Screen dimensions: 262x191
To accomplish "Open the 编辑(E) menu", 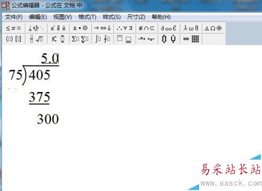I will tap(38, 17).
